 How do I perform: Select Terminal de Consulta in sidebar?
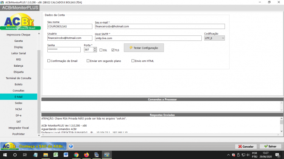[x=19, y=78]
